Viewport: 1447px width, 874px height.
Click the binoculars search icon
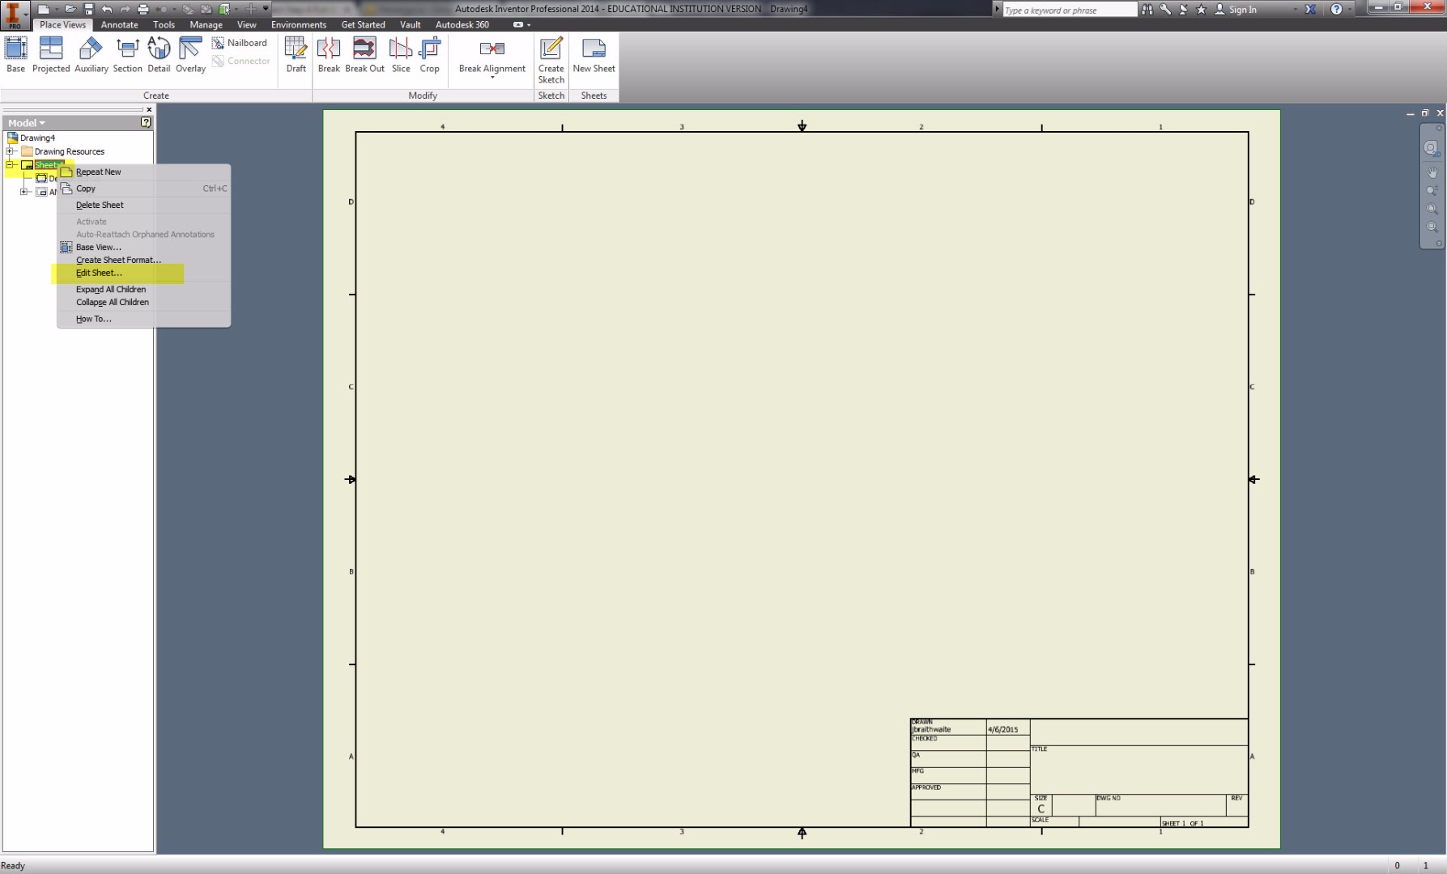(x=1147, y=10)
